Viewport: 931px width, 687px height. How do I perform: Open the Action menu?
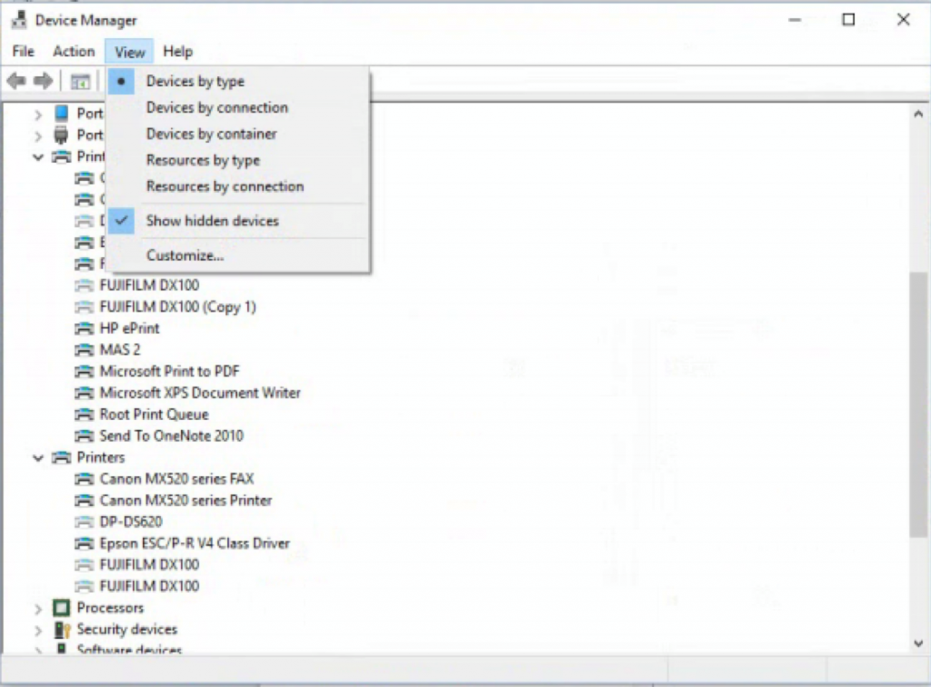click(x=74, y=52)
